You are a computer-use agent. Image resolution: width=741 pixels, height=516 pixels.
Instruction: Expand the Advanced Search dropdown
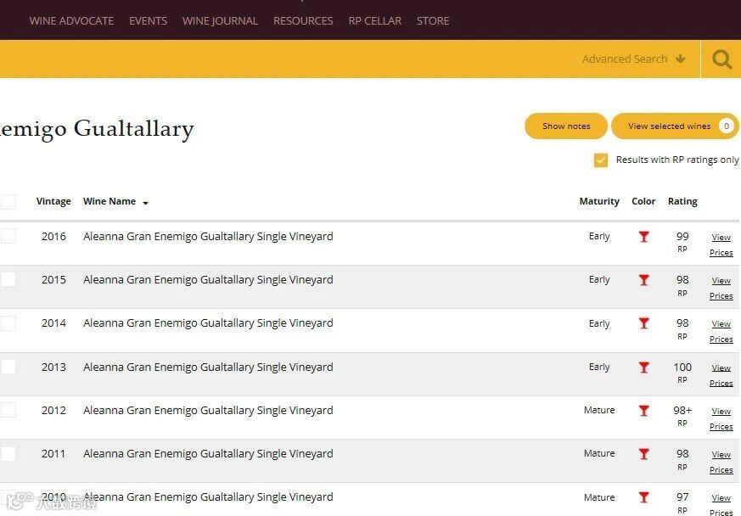click(x=634, y=59)
